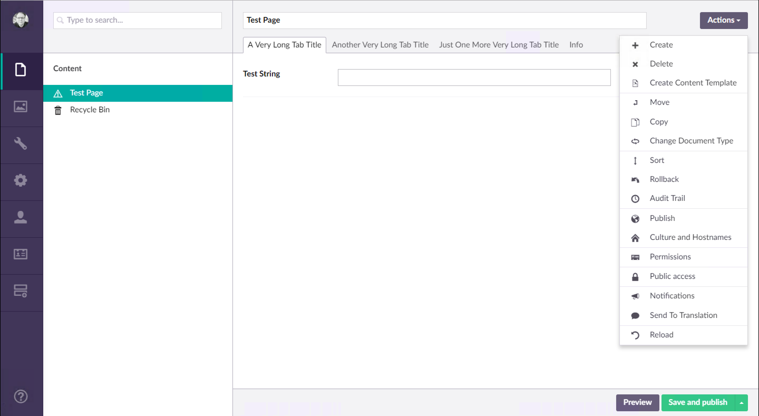Click the Save and publish button

pyautogui.click(x=698, y=403)
